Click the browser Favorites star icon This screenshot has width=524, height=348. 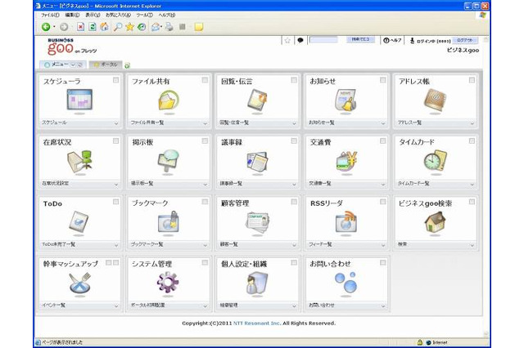coord(129,27)
